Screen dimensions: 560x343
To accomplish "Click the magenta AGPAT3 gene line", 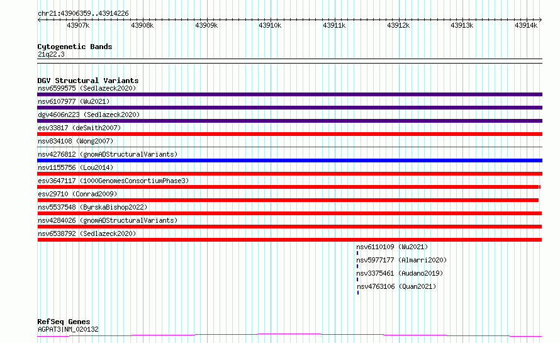I will pos(289,335).
